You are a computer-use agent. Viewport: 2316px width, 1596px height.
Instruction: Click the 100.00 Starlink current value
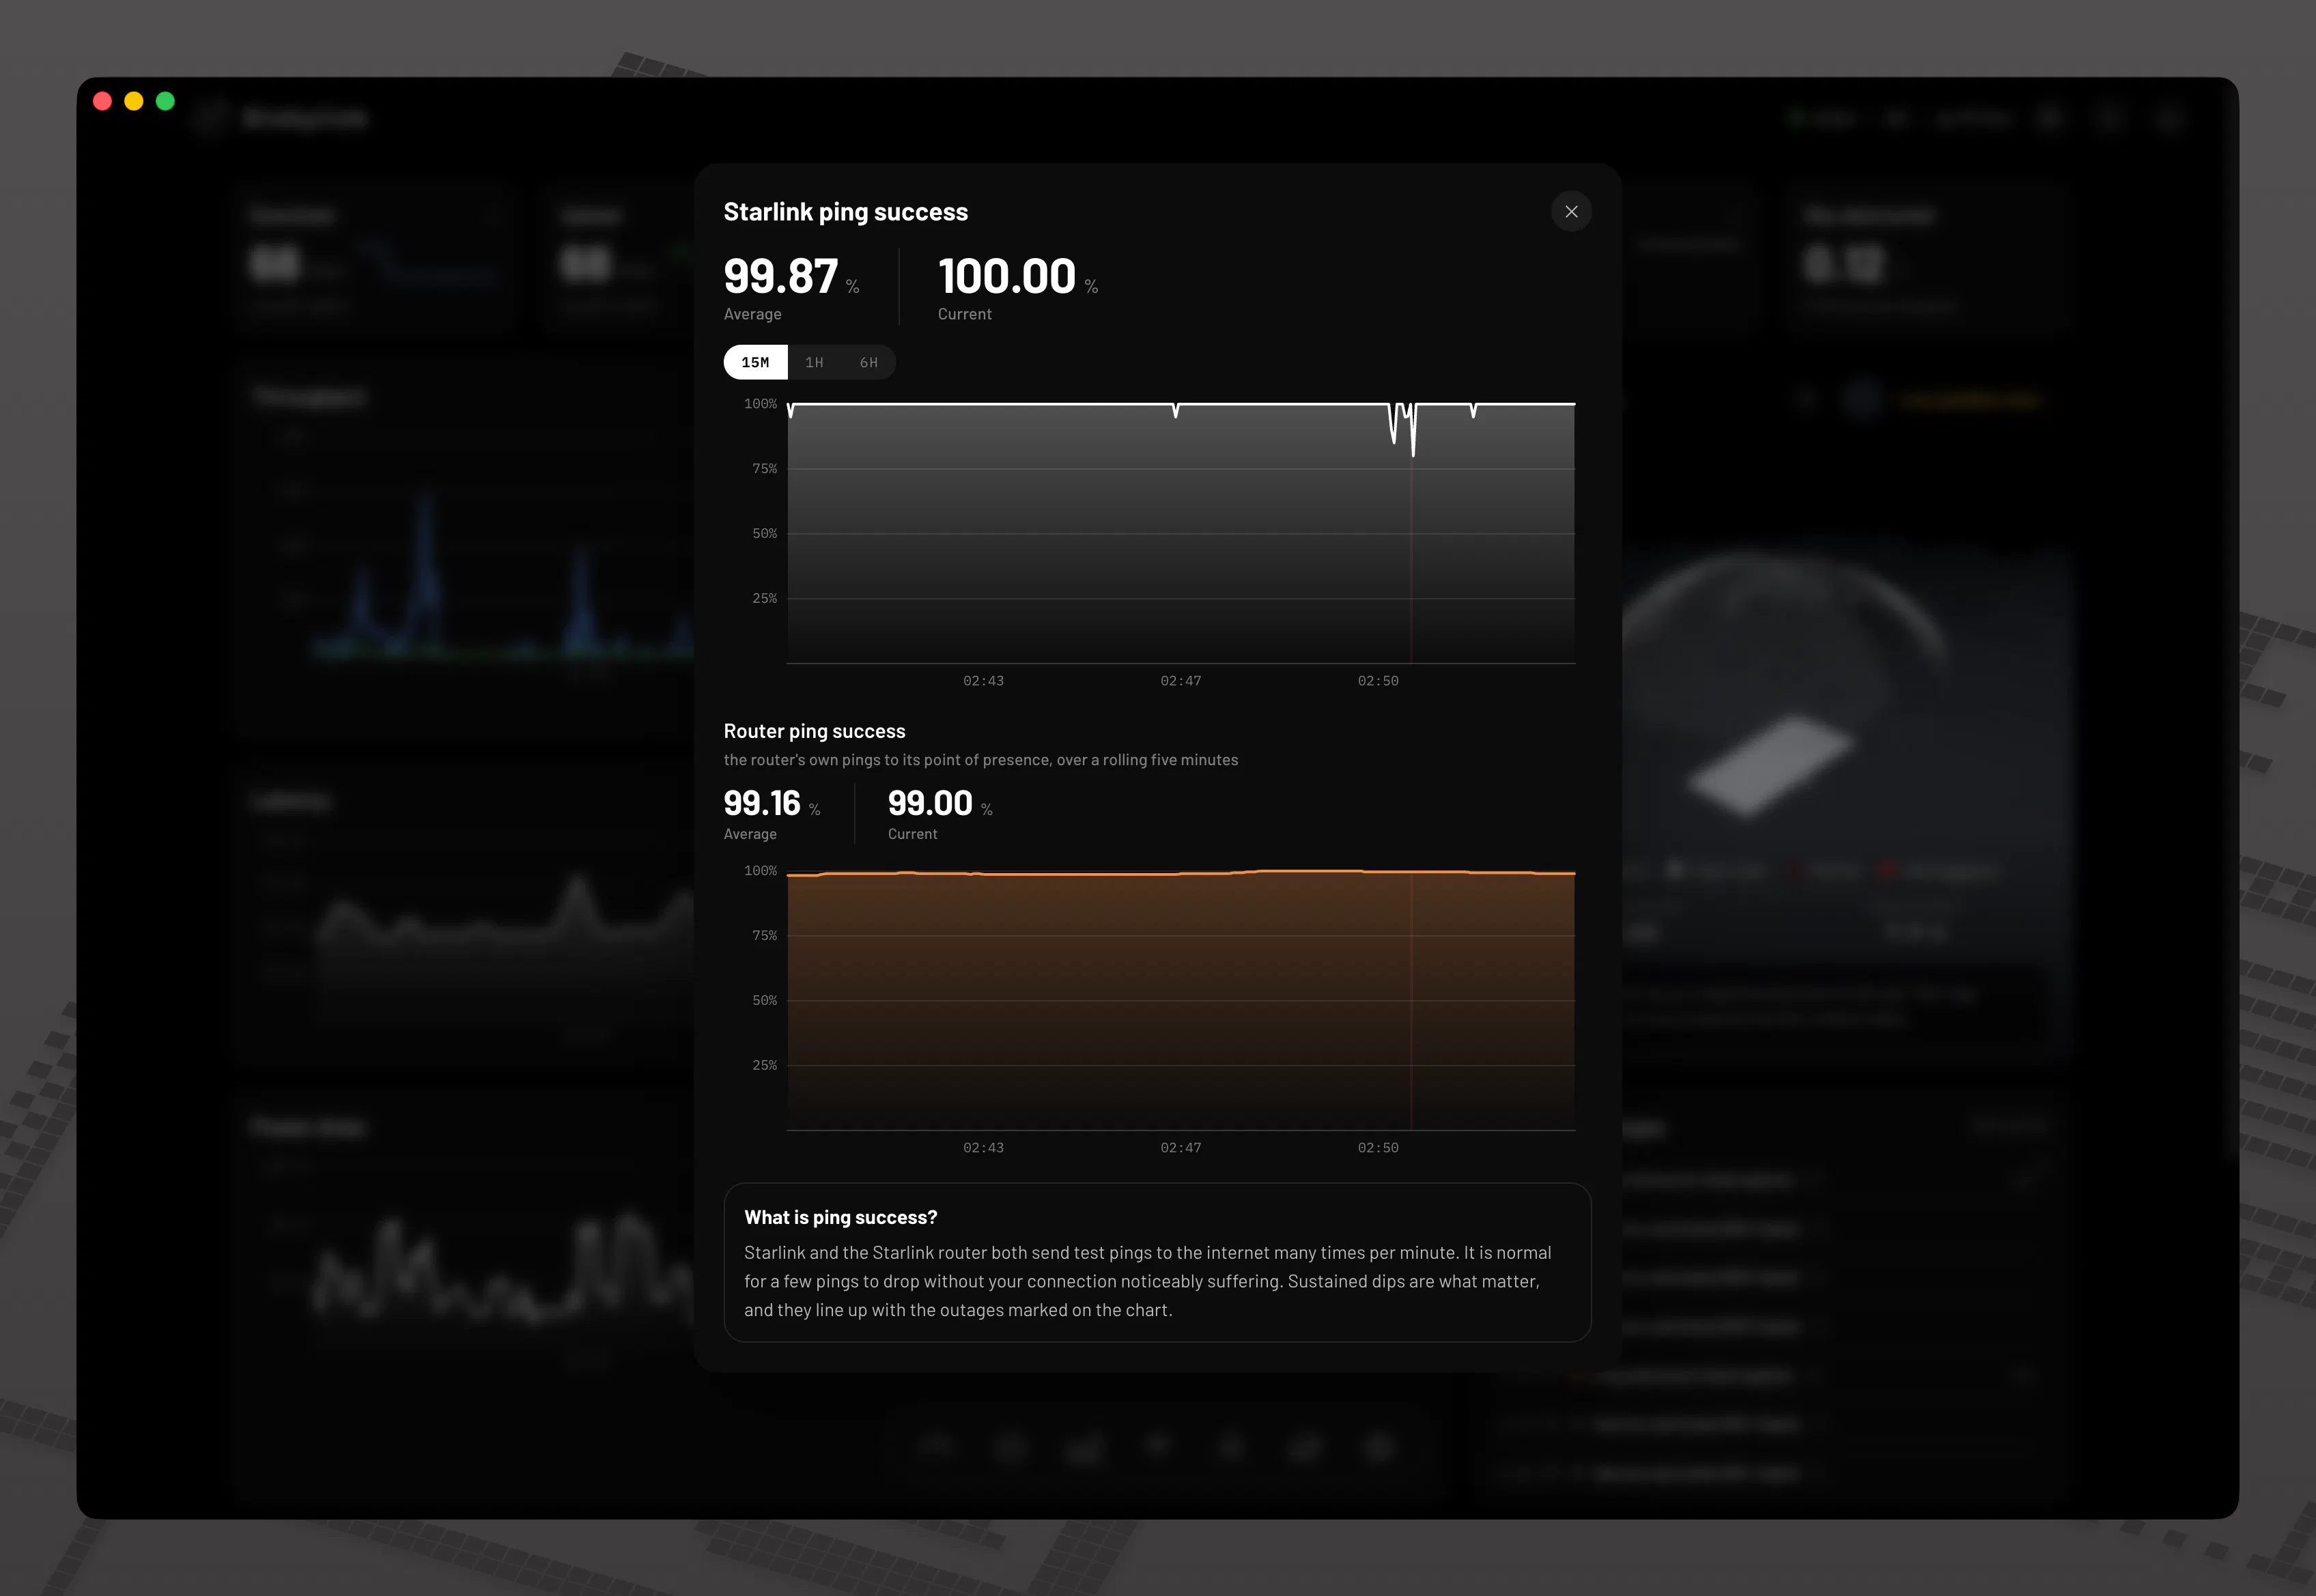coord(1007,276)
